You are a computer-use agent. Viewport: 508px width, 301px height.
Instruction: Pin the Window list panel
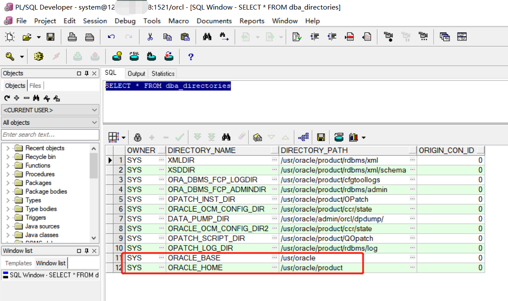[x=86, y=251]
